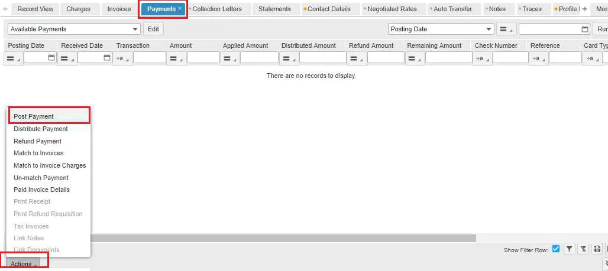
Task: Expand the double-chevron at the bottom right corner
Action: [606, 263]
